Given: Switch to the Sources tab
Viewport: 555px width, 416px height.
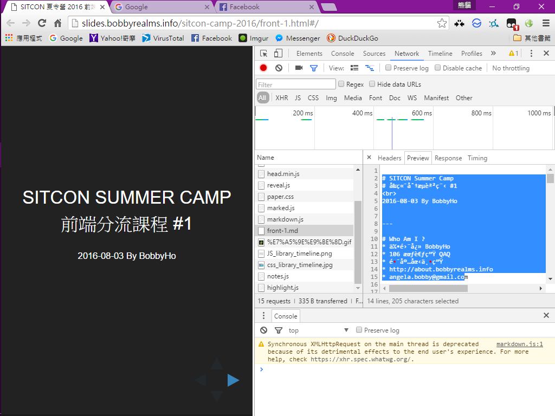Looking at the screenshot, I should point(374,54).
